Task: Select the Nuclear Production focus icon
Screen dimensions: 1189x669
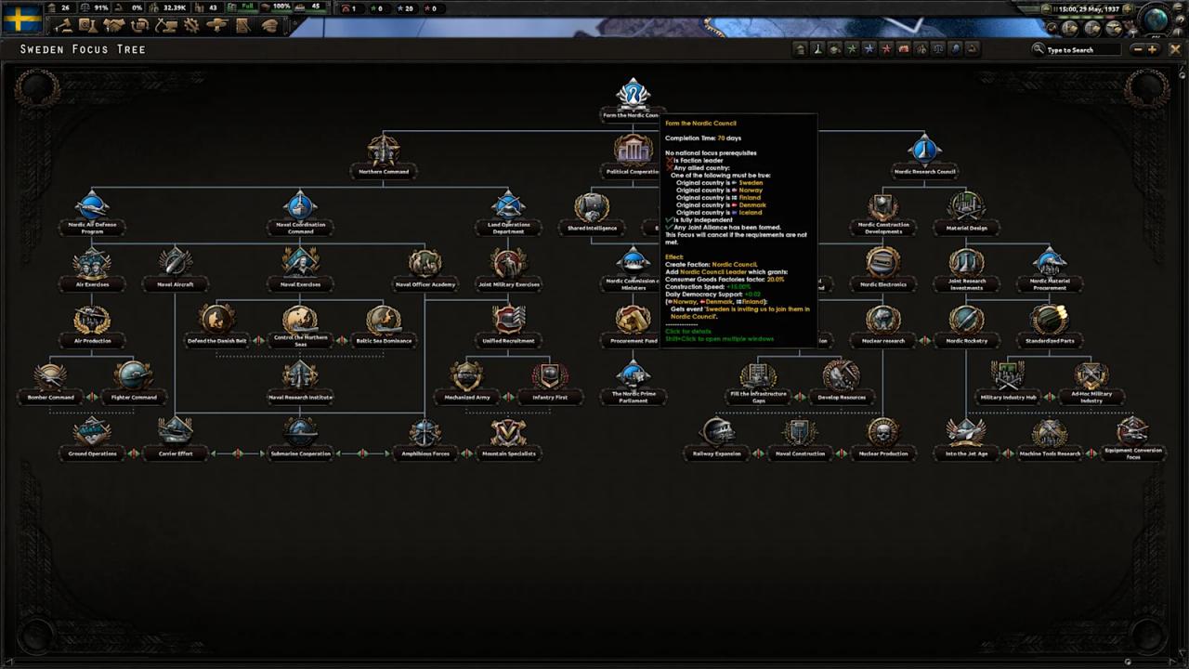Action: (883, 432)
